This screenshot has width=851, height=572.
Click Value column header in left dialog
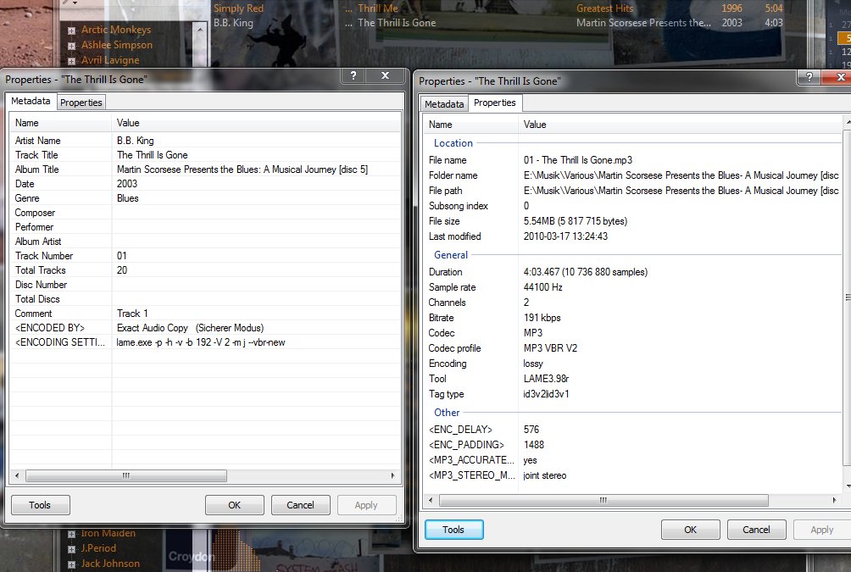click(256, 123)
